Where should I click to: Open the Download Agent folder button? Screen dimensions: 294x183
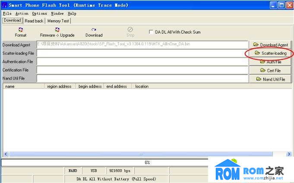click(270, 45)
